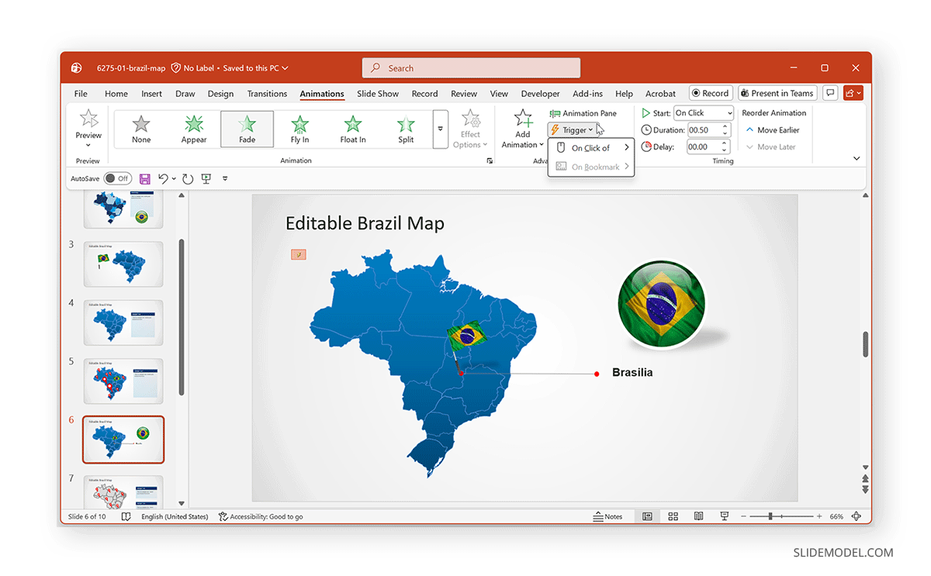Select 'On Bookmark' menu entry
The height and width of the screenshot is (576, 931).
tap(591, 167)
